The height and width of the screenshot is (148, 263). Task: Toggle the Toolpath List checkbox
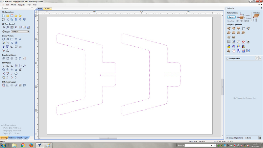point(227,59)
